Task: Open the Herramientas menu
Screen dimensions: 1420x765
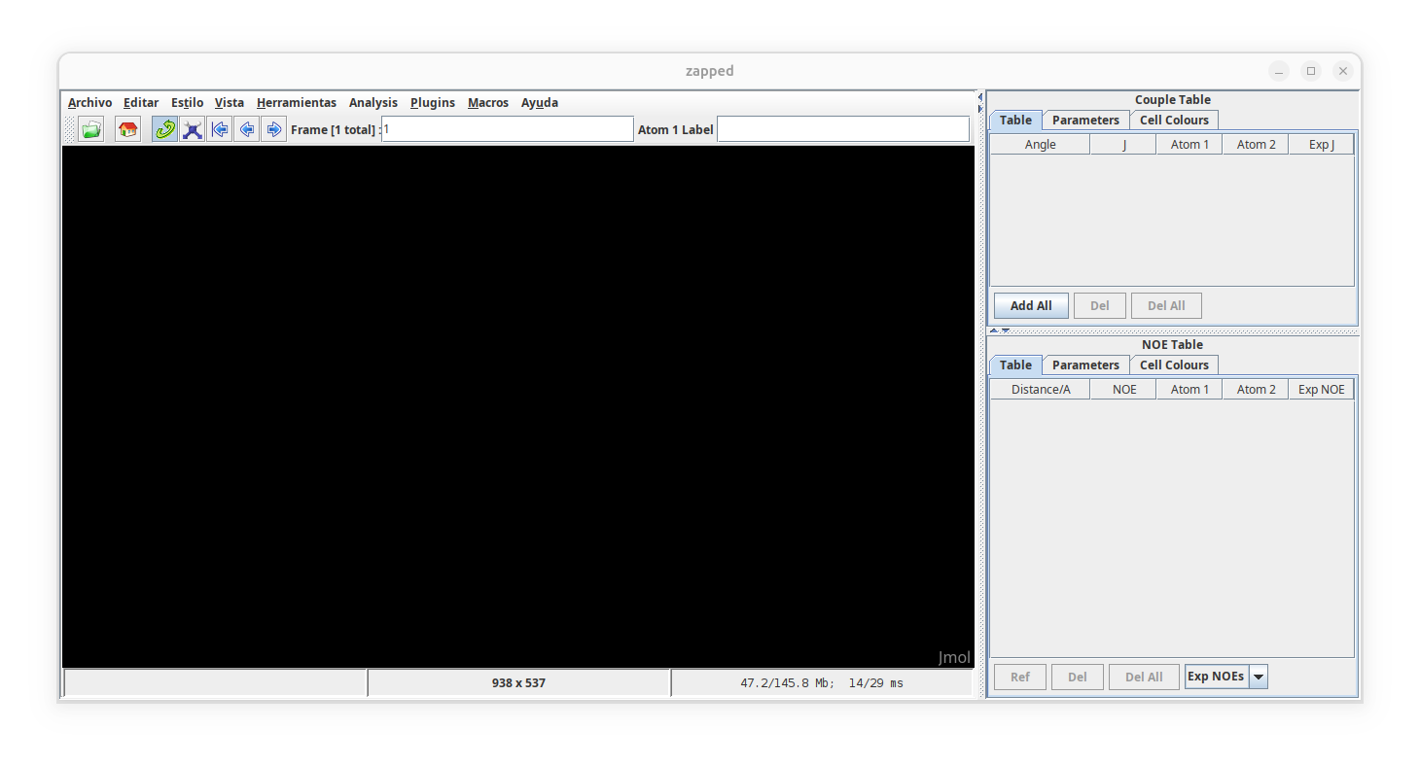Action: (297, 102)
